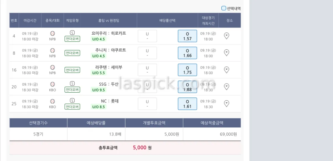Deselect Over 1.66 for 주니치 vs 야쿠르트
Image resolution: width=333 pixels, height=161 pixels.
[x=187, y=53]
